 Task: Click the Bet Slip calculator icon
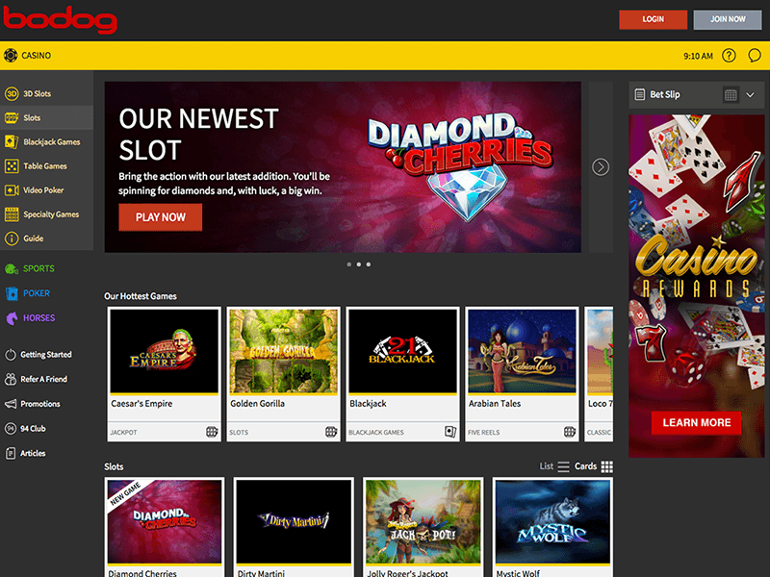731,94
